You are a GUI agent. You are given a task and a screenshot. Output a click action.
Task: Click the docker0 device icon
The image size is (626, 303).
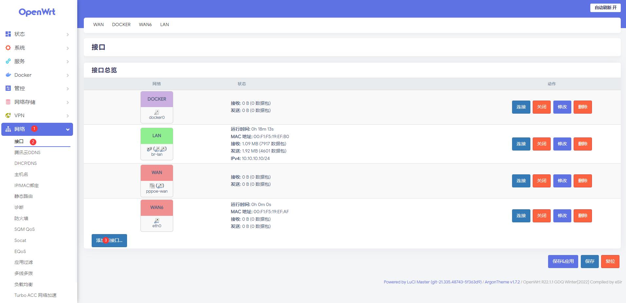tap(157, 112)
